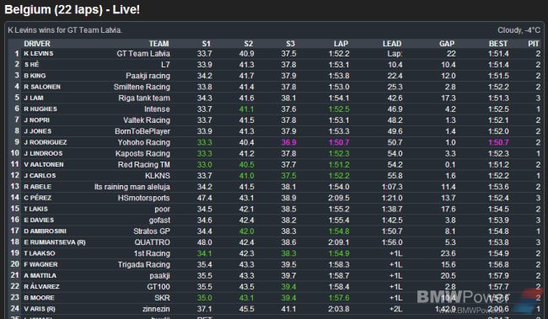Select driver K LEVINS in first place

click(39, 53)
